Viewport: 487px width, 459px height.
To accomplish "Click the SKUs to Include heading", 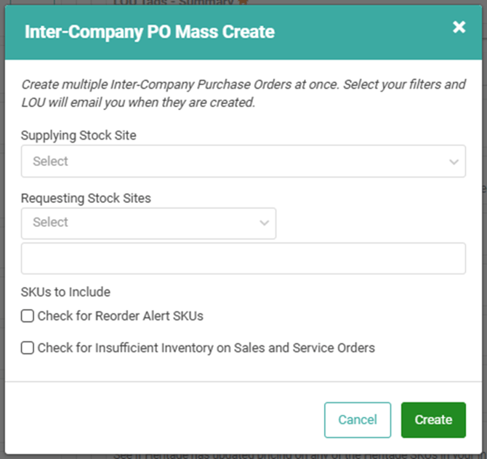I will [x=65, y=292].
